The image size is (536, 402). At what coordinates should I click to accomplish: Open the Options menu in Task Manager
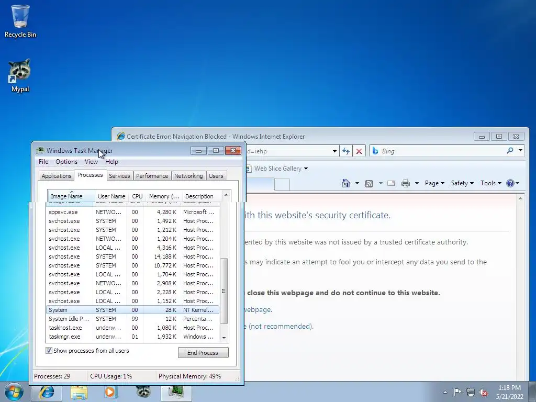pyautogui.click(x=66, y=162)
